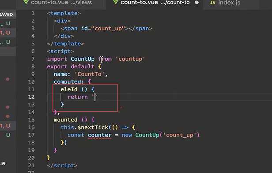The width and height of the screenshot is (272, 173).
Task: Click the closing </template> tag
Action: point(65,44)
